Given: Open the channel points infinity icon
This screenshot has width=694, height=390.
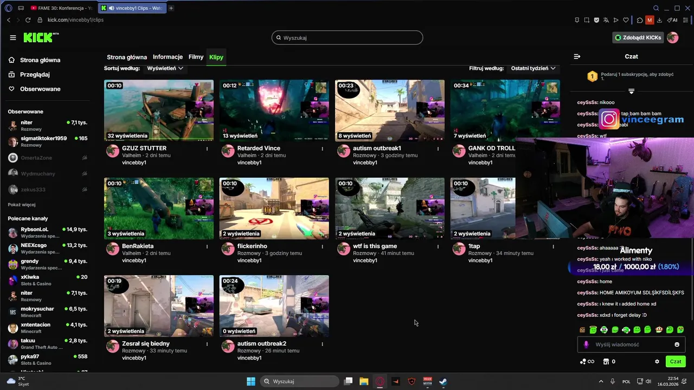Looking at the screenshot, I should pos(587,361).
